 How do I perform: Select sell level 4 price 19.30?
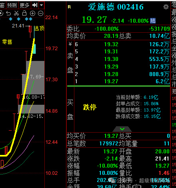[x=111, y=59]
